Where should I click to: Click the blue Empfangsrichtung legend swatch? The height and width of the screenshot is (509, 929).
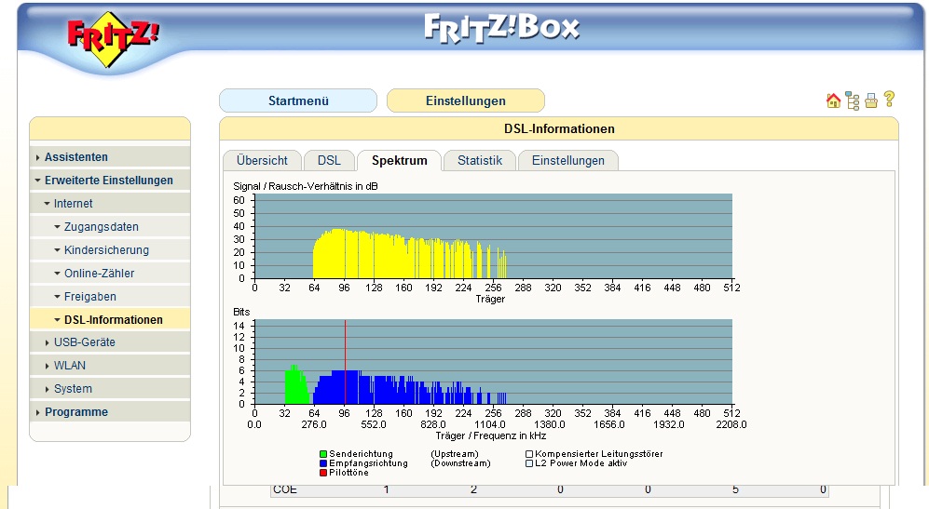click(323, 463)
